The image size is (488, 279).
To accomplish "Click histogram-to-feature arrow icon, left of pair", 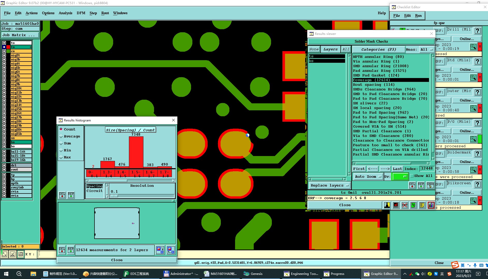I will (160, 250).
